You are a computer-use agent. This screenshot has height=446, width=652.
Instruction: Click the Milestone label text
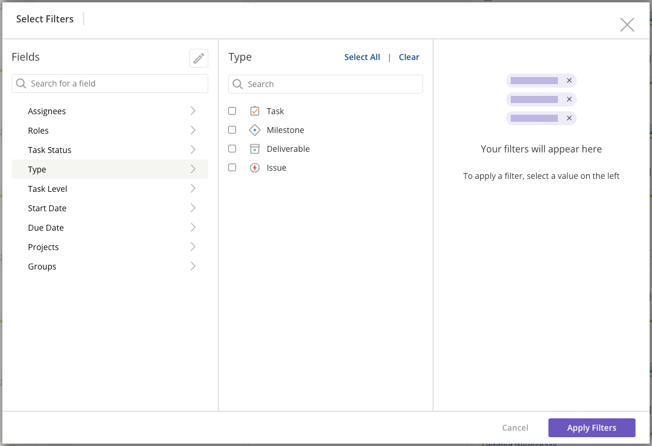click(285, 130)
